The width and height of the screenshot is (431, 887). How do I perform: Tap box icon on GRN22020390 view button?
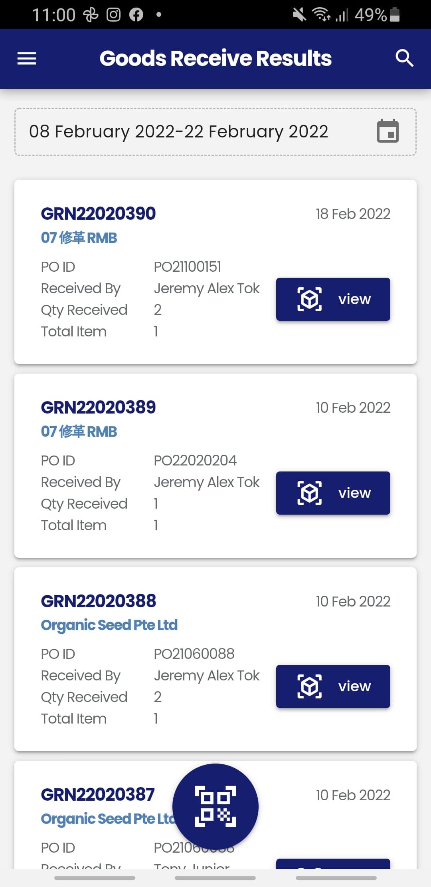pos(310,299)
